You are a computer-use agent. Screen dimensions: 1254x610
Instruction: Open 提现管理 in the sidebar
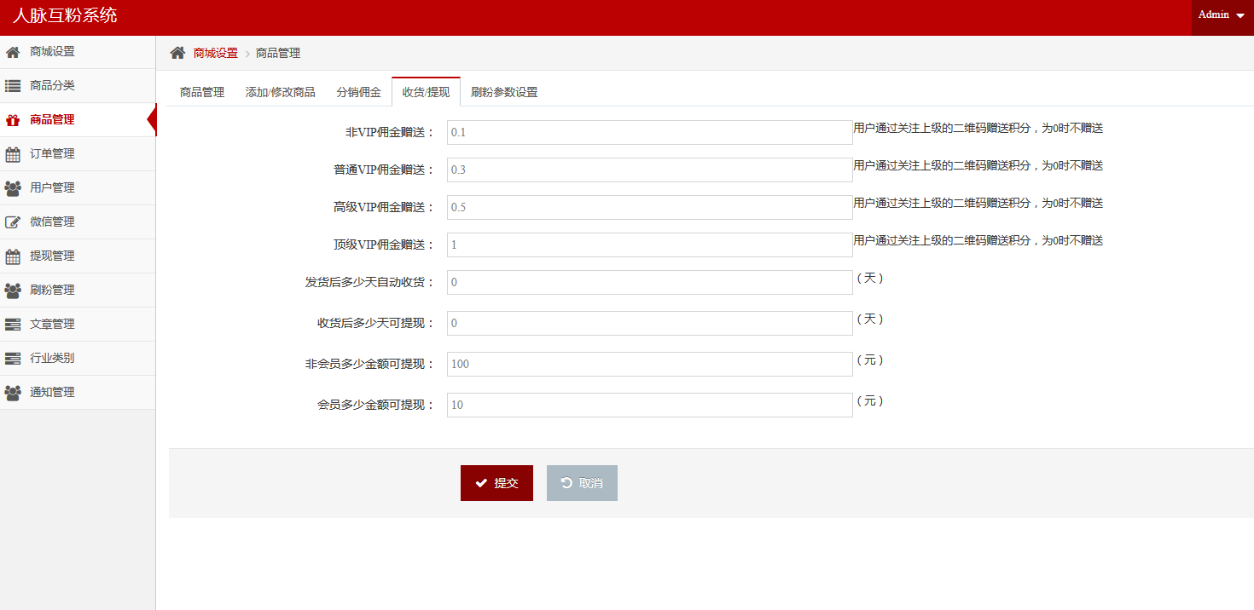click(52, 256)
